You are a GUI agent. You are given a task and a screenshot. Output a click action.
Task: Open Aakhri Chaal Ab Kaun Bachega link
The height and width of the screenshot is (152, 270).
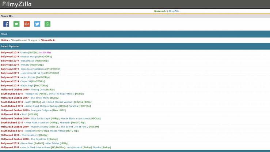click(46, 106)
